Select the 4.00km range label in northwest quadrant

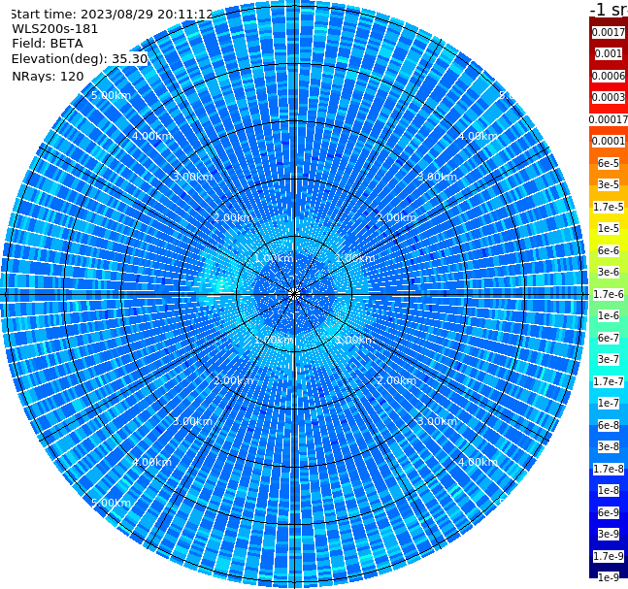pos(151,136)
